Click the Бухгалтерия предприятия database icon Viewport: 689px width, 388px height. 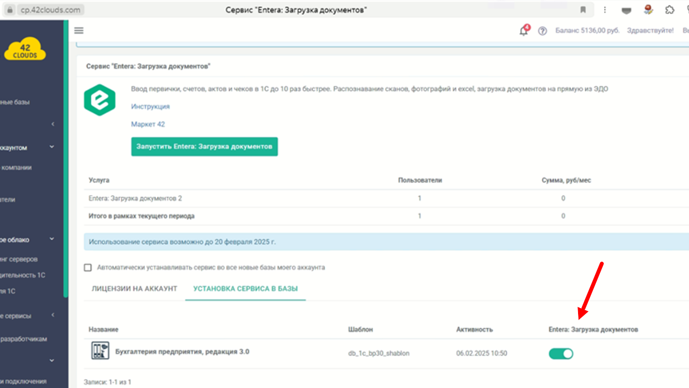tap(100, 351)
